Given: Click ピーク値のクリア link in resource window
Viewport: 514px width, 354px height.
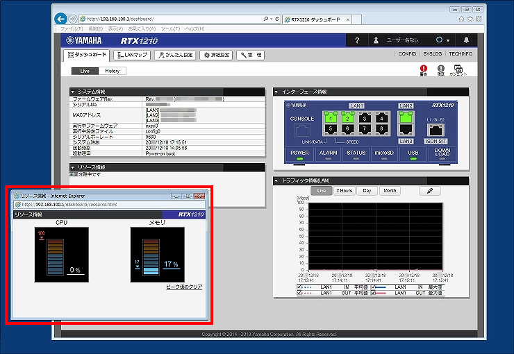Looking at the screenshot, I should pyautogui.click(x=184, y=287).
